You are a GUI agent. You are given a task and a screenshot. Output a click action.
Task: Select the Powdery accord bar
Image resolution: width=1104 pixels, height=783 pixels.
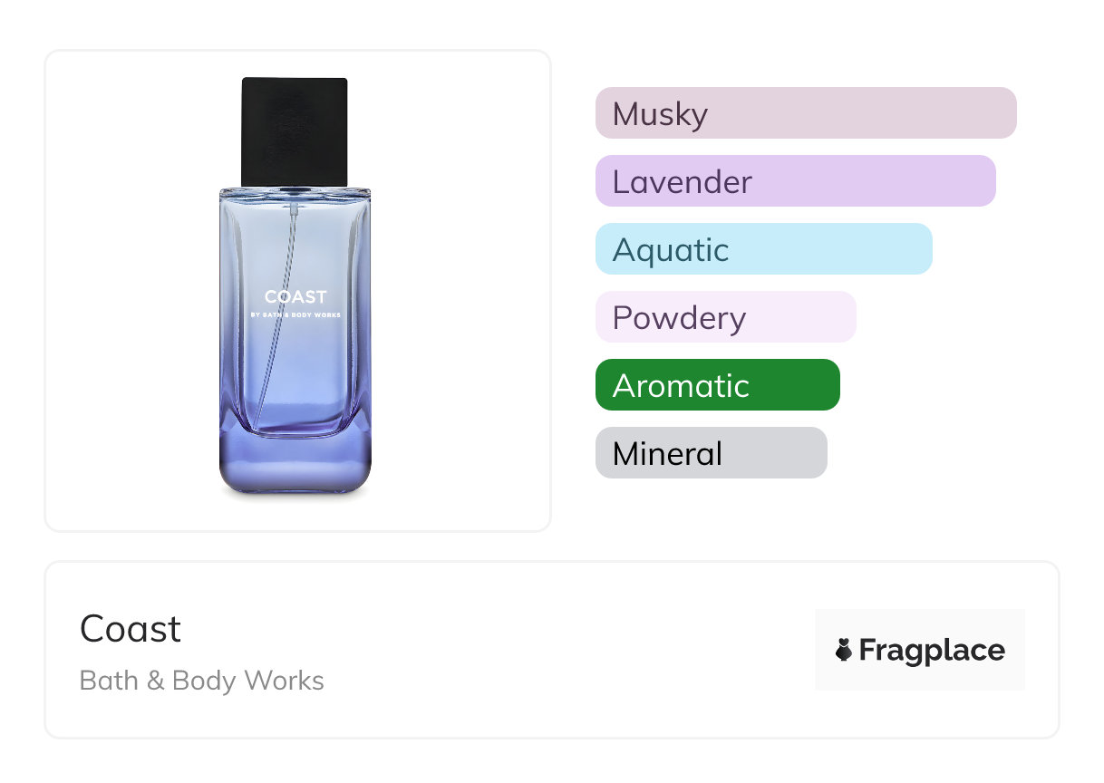pyautogui.click(x=726, y=317)
